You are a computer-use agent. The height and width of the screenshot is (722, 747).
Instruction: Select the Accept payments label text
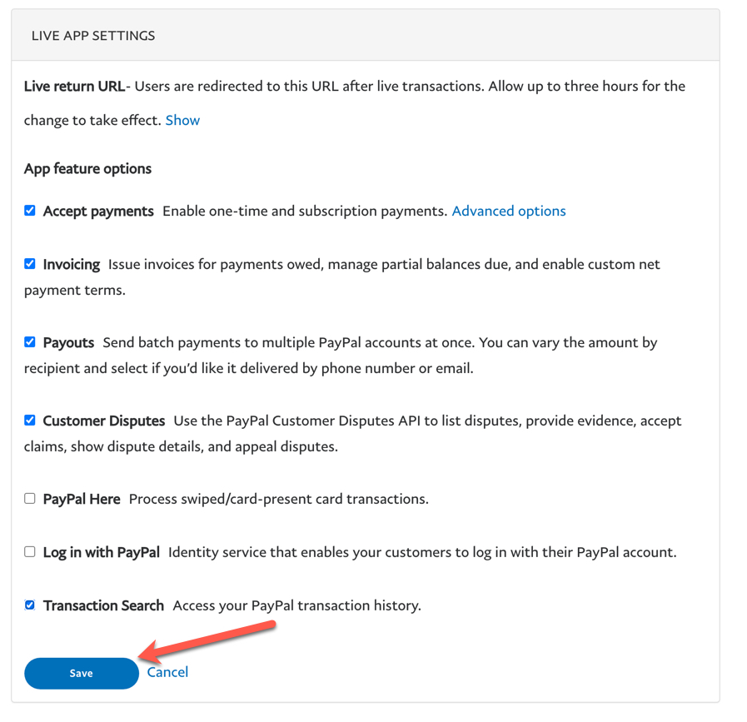97,211
